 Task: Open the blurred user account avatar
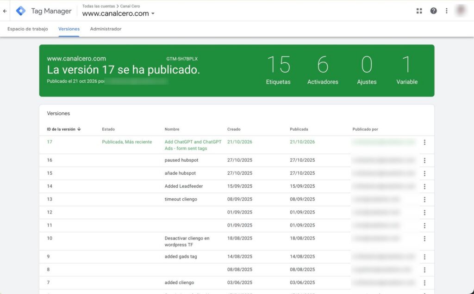pyautogui.click(x=461, y=11)
